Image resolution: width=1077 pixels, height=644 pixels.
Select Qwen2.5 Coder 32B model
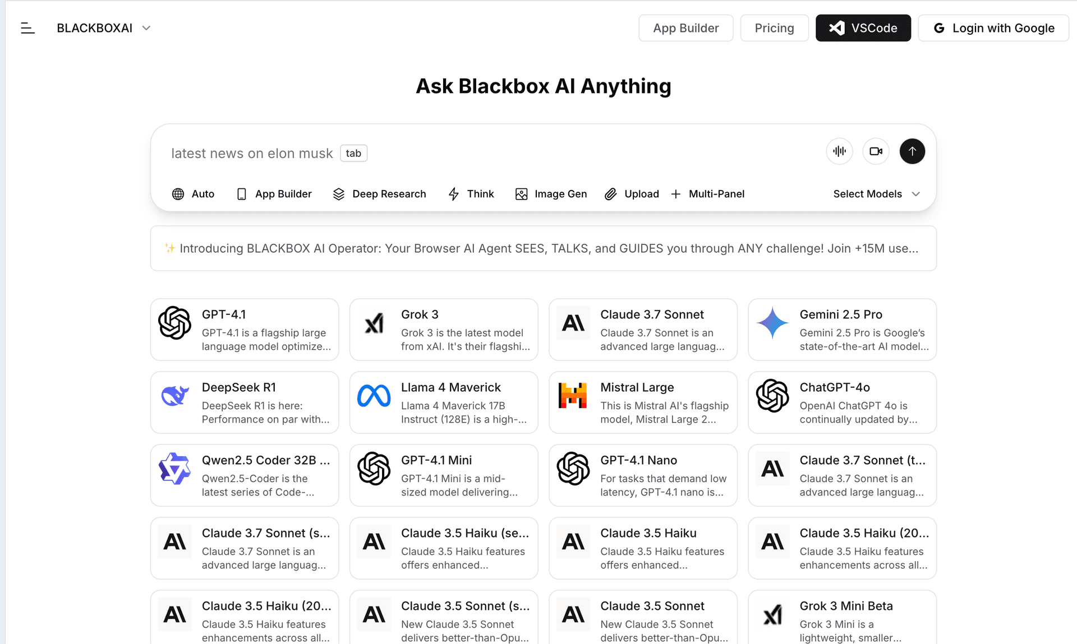245,475
